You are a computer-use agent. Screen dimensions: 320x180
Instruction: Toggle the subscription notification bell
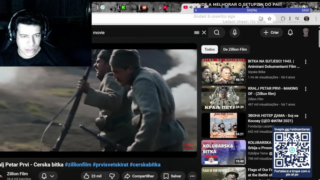click(44, 176)
